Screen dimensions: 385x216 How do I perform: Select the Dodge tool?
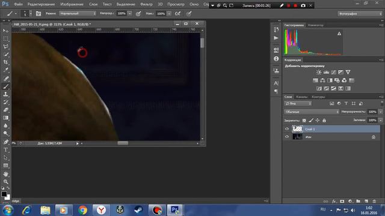[5, 133]
